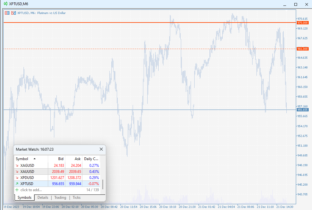This screenshot has height=210, width=312.
Task: Select the XAGUSD row
Action: coord(57,166)
